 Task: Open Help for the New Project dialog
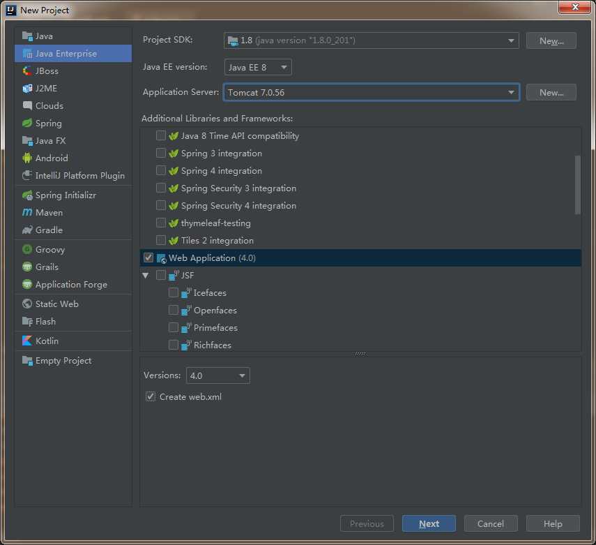pyautogui.click(x=553, y=523)
